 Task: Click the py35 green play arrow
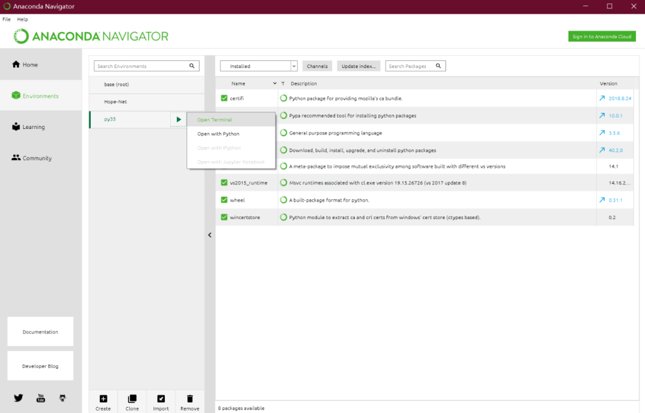(x=179, y=119)
